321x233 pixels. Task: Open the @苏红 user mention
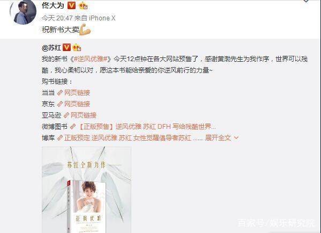pos(51,48)
